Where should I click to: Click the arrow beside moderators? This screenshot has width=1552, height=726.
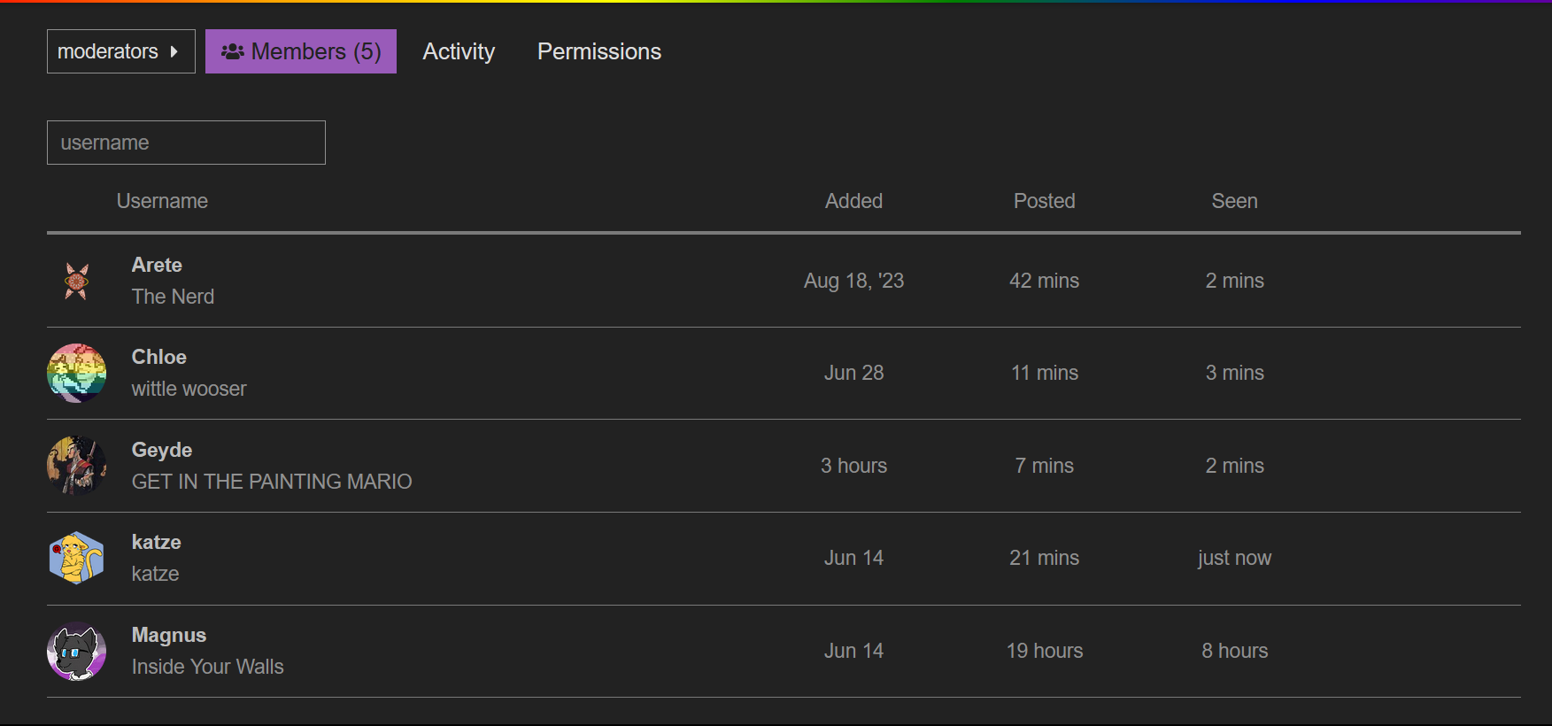point(174,51)
